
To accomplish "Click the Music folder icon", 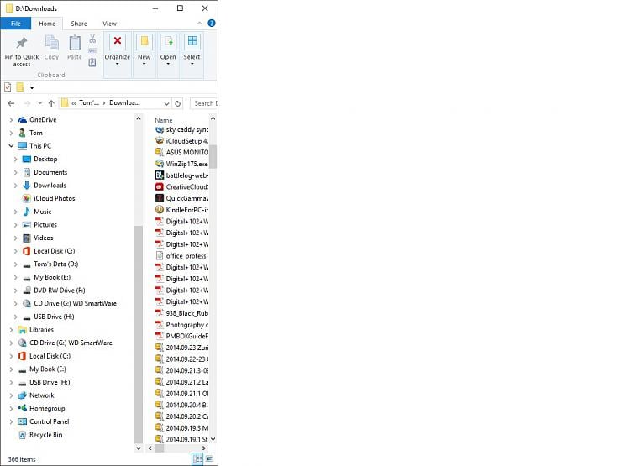I will point(27,212).
